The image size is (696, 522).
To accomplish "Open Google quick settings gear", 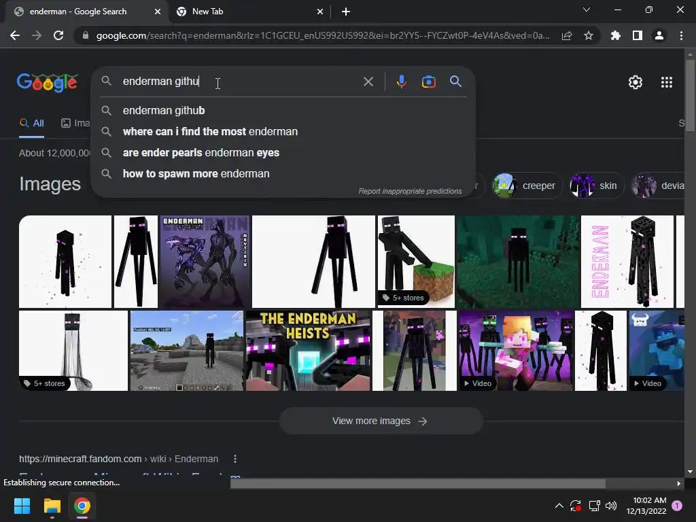I will click(x=636, y=82).
